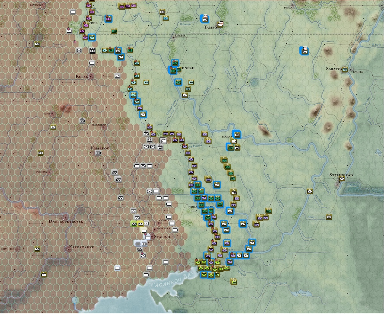Select the mechanized unit in Kharkov
Screen dimensions: 384x314
(98, 153)
